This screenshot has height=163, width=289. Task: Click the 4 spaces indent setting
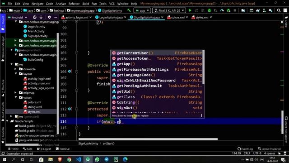coord(269,153)
